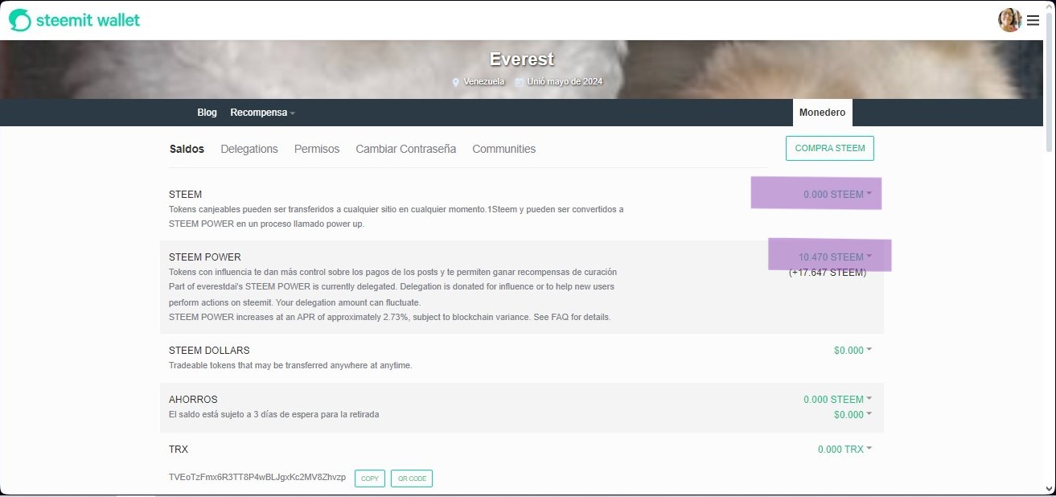Click the scrollbar down arrow
The image size is (1056, 497).
click(1050, 490)
